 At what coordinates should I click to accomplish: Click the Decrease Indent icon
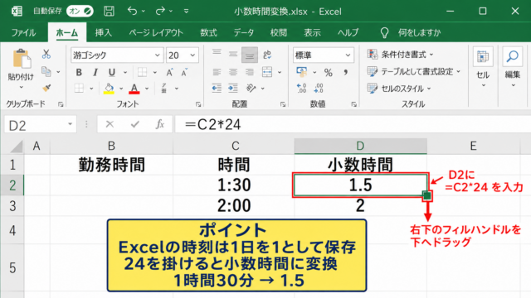[217, 89]
